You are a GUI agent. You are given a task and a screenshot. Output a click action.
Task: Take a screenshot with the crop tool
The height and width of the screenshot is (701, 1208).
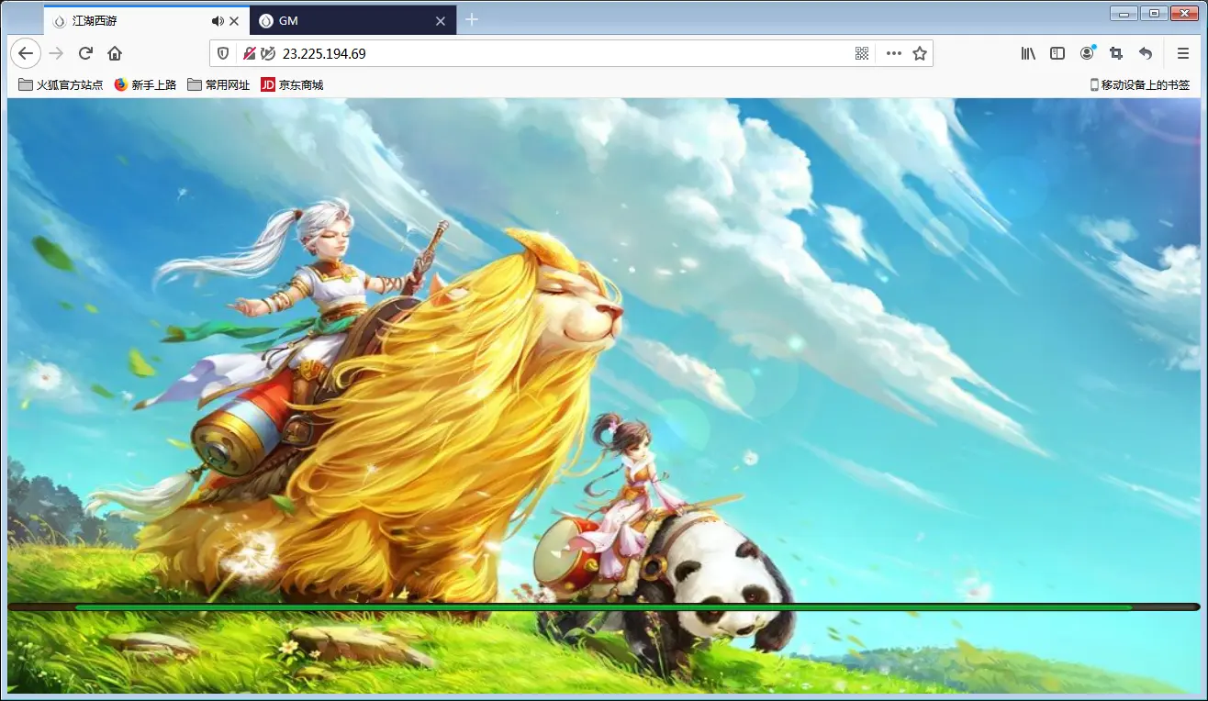1116,53
